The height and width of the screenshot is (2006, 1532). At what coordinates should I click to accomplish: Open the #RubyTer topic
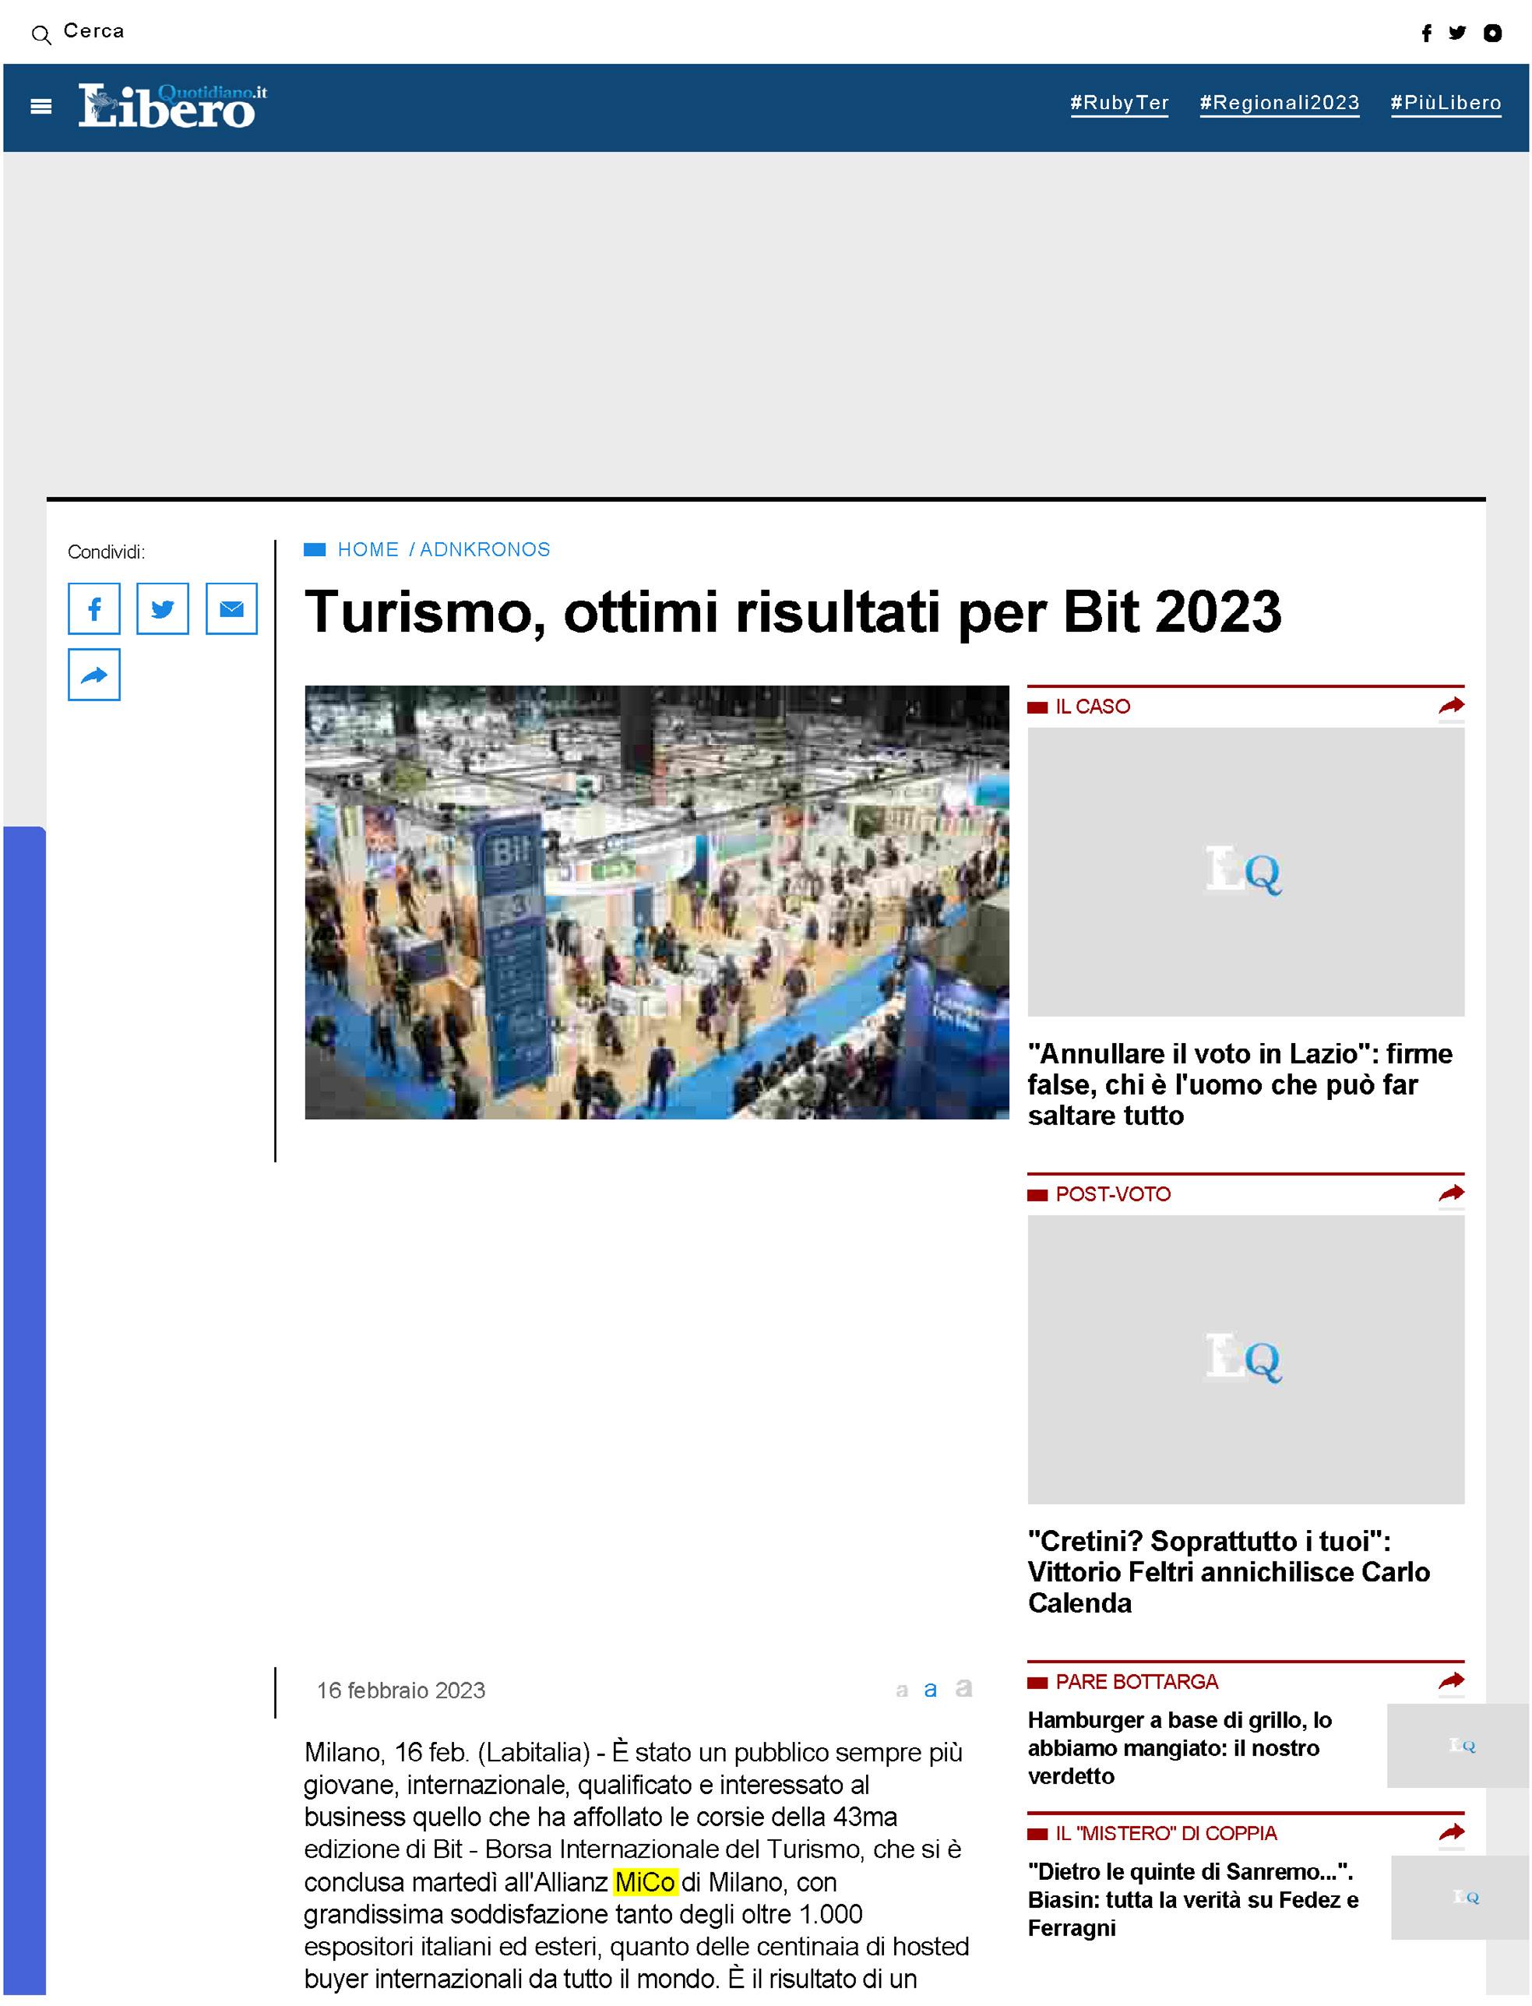tap(1119, 103)
